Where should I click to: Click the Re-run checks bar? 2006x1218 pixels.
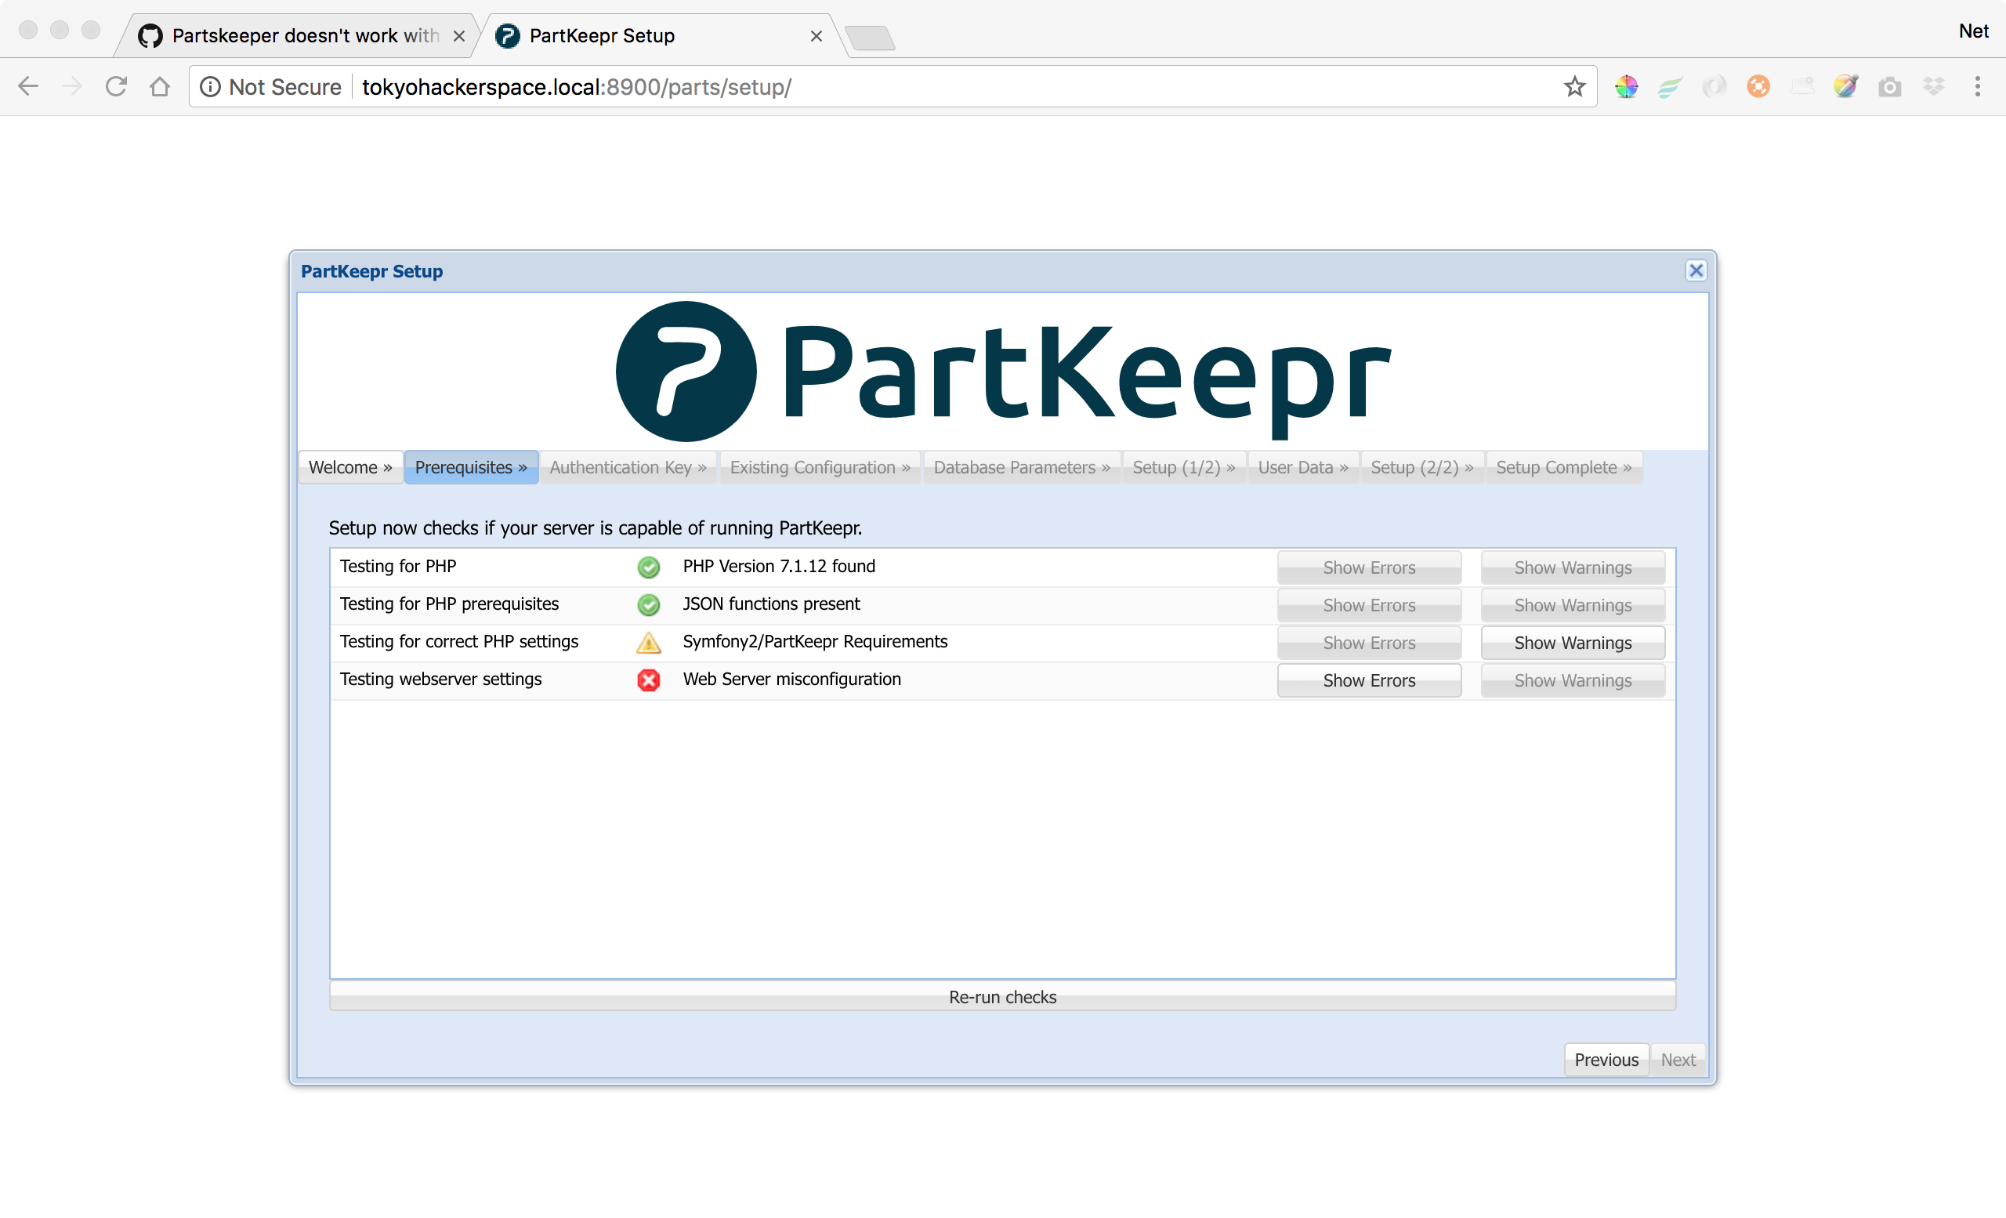click(1002, 996)
